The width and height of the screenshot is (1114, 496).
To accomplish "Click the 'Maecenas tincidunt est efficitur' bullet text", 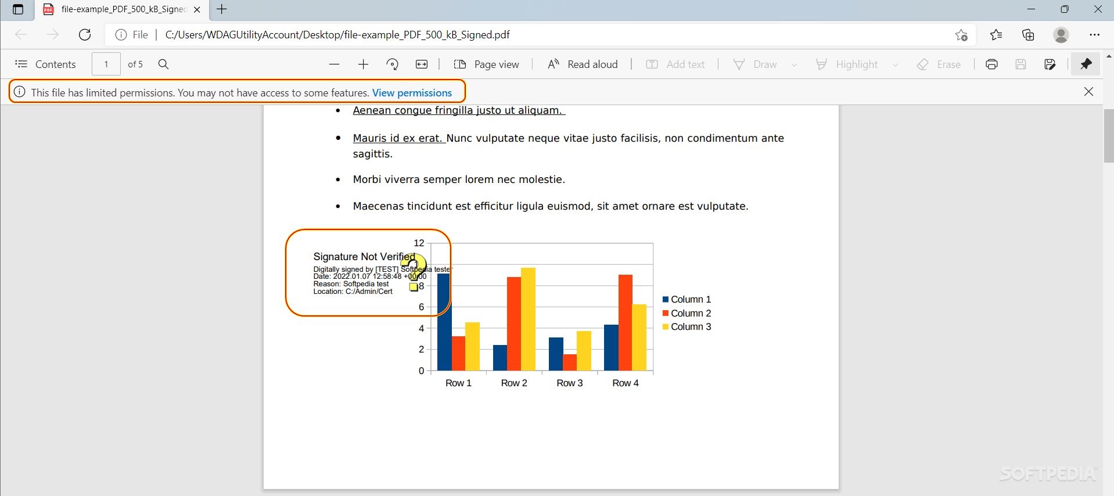I will pos(551,206).
